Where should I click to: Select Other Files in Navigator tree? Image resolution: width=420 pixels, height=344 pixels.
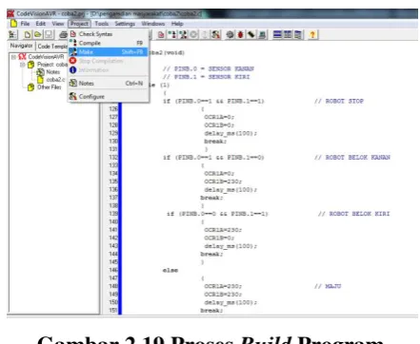[x=50, y=87]
